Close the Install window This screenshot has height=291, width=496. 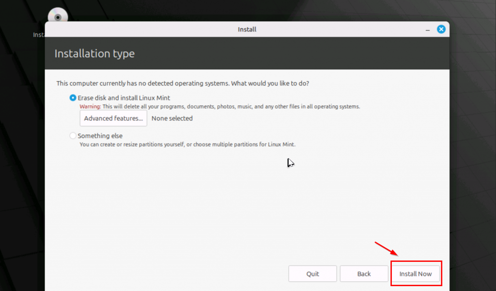point(441,29)
